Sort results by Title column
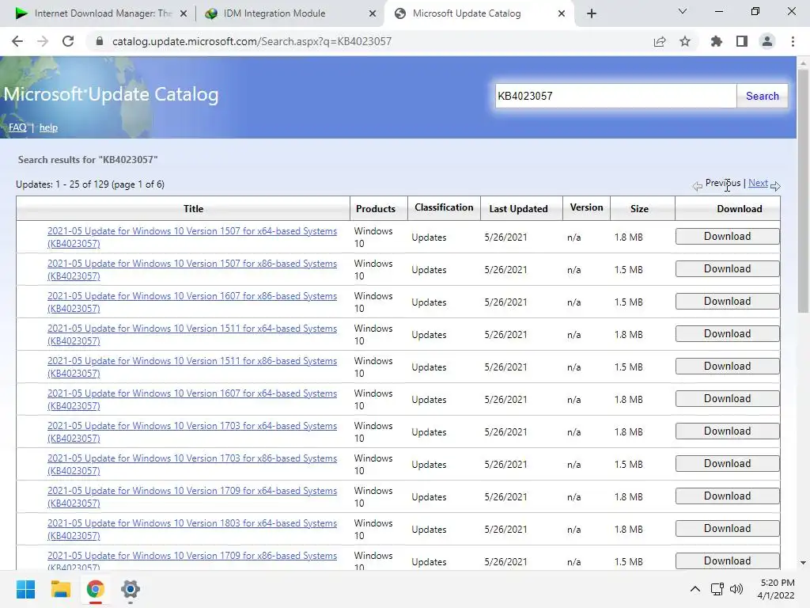 coord(193,209)
